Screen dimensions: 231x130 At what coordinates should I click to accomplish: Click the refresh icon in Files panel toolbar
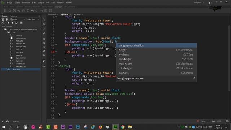pos(16,23)
